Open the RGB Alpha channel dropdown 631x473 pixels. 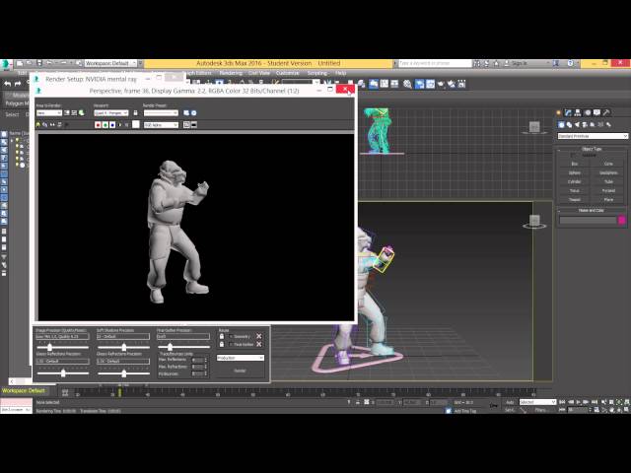click(161, 125)
